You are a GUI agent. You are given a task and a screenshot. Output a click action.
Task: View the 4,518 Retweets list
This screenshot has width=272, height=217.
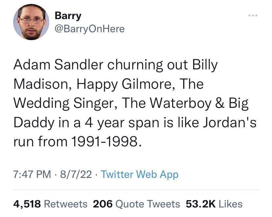pos(50,204)
